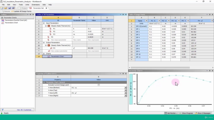
Task: Click the P2 input parameter icon
Action: [50, 31]
